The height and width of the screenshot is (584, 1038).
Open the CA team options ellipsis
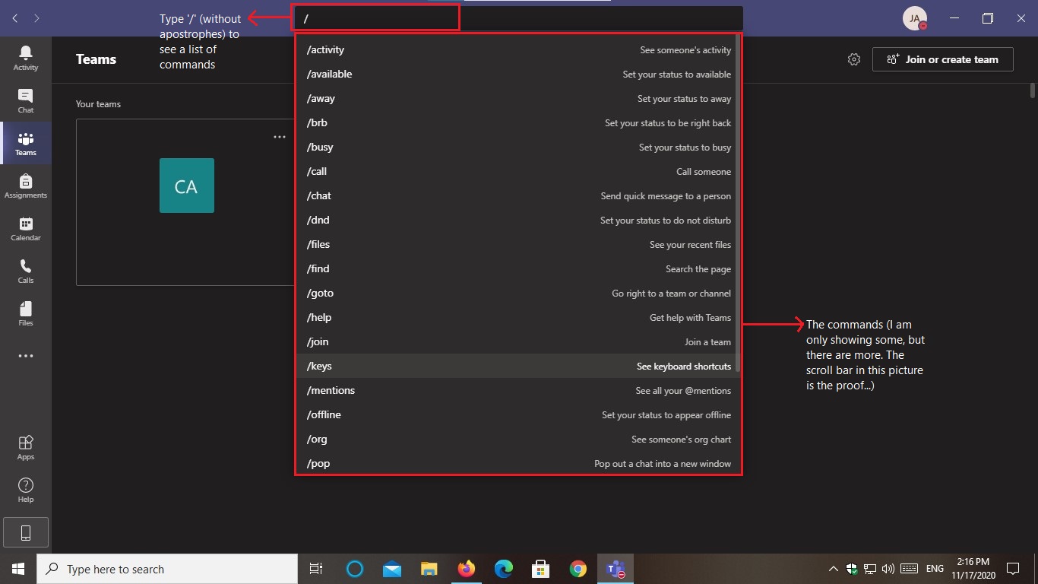click(x=280, y=137)
